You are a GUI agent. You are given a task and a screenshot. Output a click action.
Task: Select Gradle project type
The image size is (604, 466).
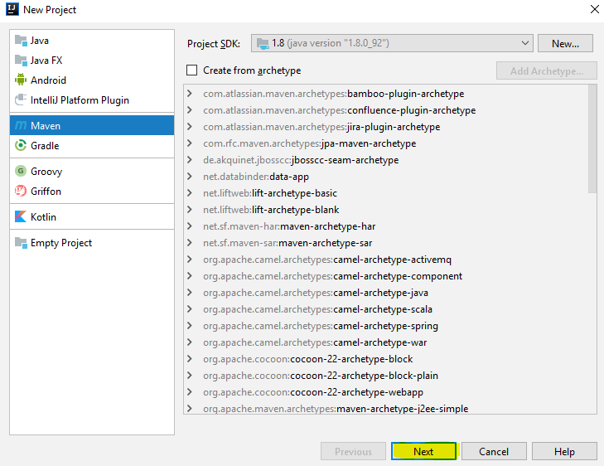92,145
